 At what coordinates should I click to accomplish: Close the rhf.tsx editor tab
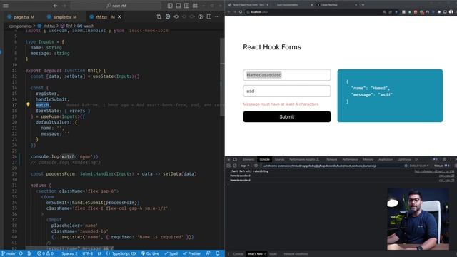119,17
